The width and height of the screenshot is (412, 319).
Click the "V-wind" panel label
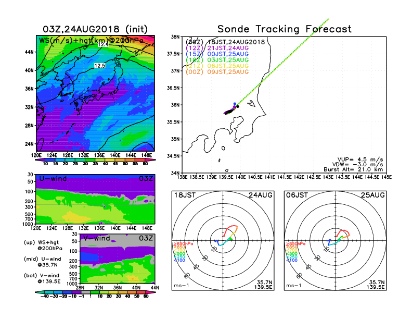point(96,238)
